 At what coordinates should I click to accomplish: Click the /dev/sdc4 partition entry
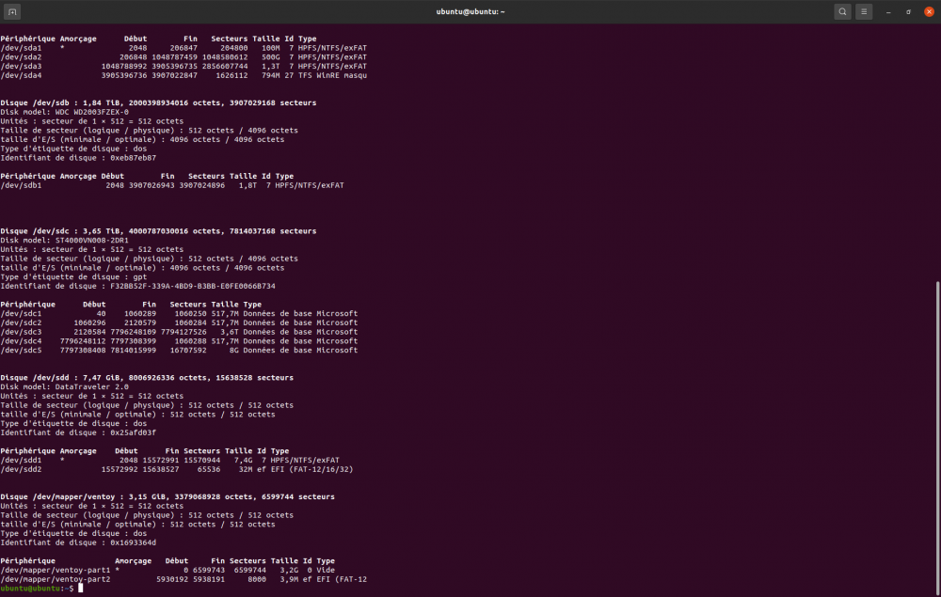click(179, 341)
